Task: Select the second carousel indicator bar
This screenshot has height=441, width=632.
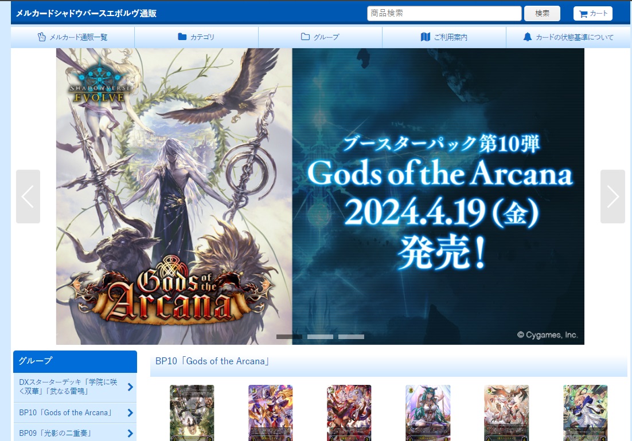Action: click(x=320, y=337)
